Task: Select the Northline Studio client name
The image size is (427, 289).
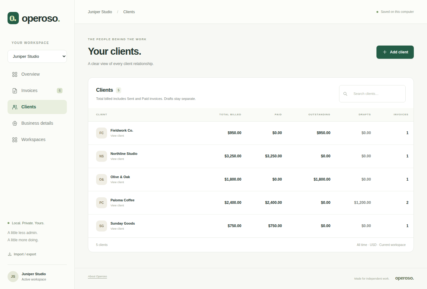Action: pos(124,154)
